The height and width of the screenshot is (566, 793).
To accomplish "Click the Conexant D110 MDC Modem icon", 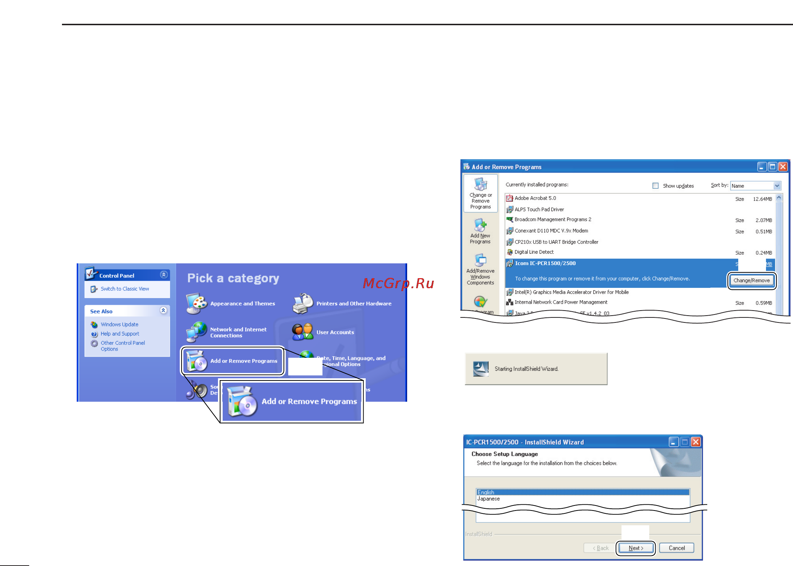I will (509, 231).
